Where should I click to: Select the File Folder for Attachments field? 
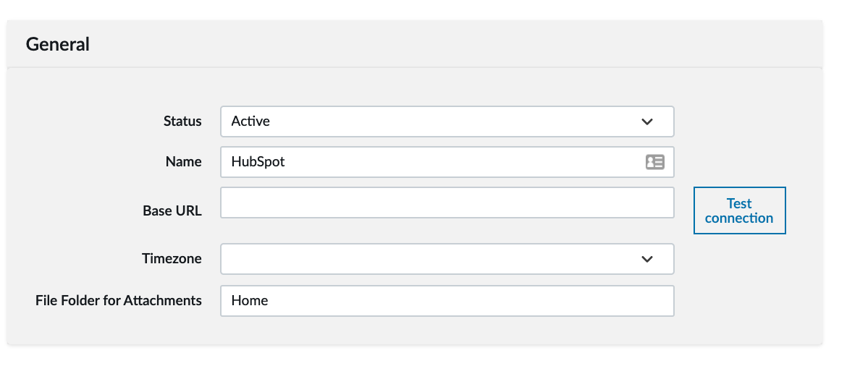click(447, 301)
